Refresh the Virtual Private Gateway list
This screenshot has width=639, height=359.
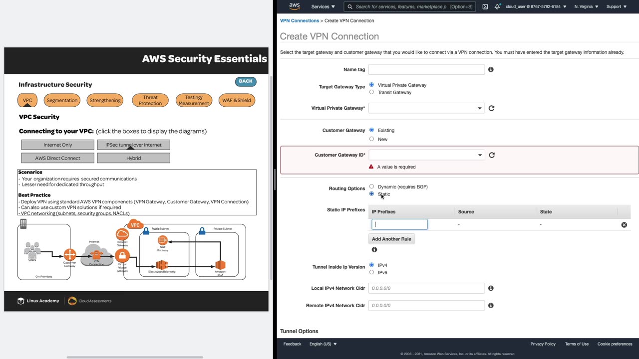pos(491,108)
